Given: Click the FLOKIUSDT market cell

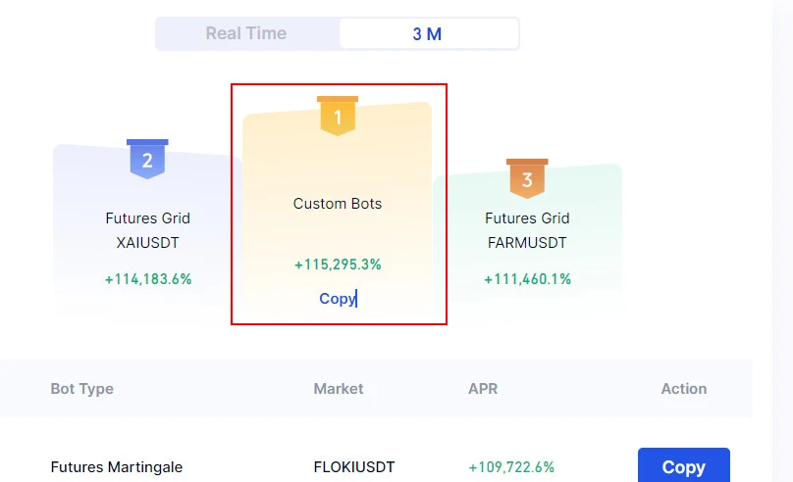Looking at the screenshot, I should click(x=354, y=467).
